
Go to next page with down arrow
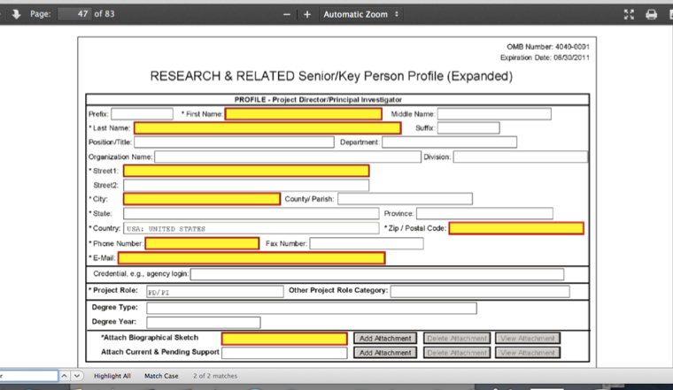click(16, 14)
